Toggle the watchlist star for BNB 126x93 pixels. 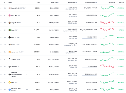[1, 82]
